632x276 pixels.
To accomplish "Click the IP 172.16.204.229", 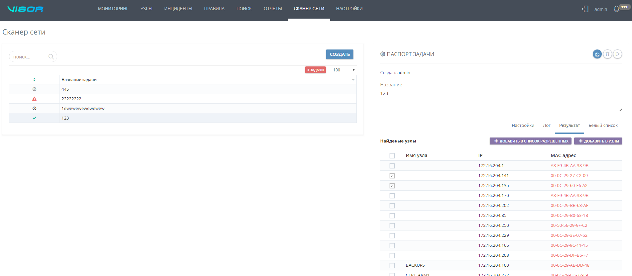I will coord(493,235).
